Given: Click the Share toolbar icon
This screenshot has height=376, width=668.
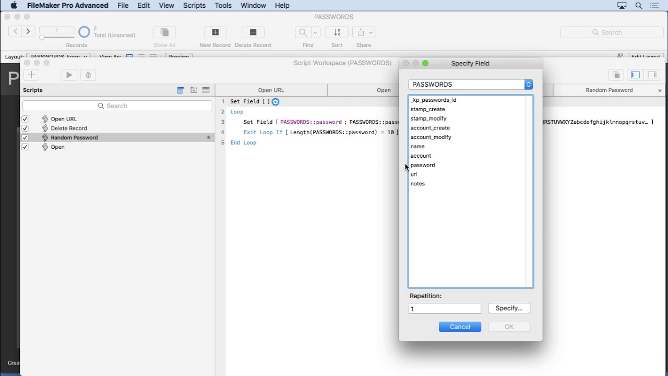Looking at the screenshot, I should (361, 32).
